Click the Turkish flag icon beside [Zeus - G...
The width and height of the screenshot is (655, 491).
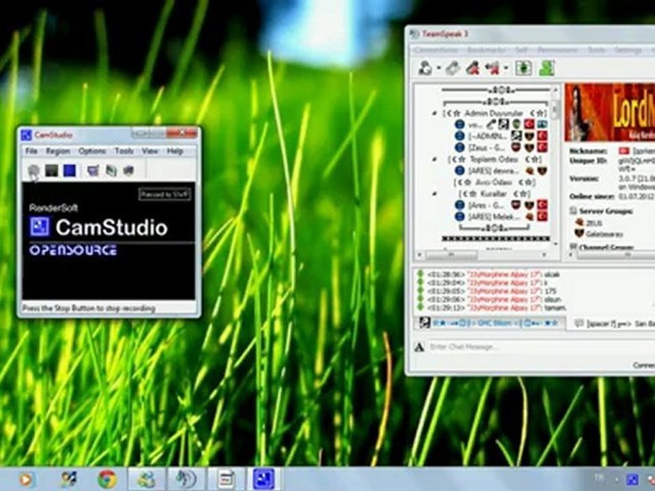pos(542,147)
